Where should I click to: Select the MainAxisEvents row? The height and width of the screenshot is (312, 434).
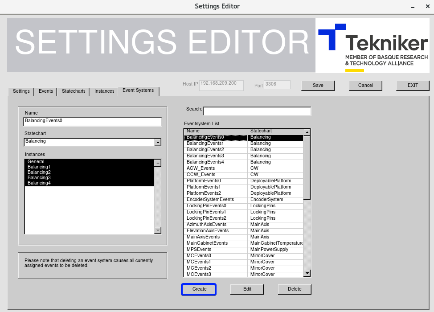click(244, 237)
